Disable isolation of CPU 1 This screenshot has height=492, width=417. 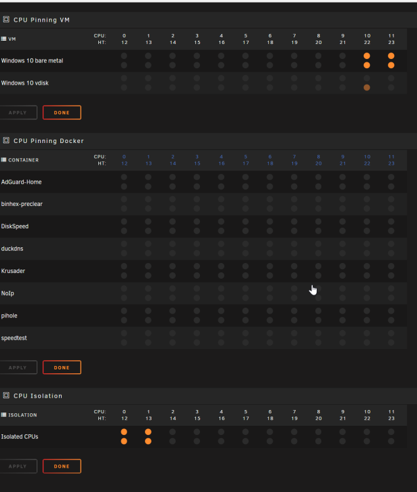148,432
